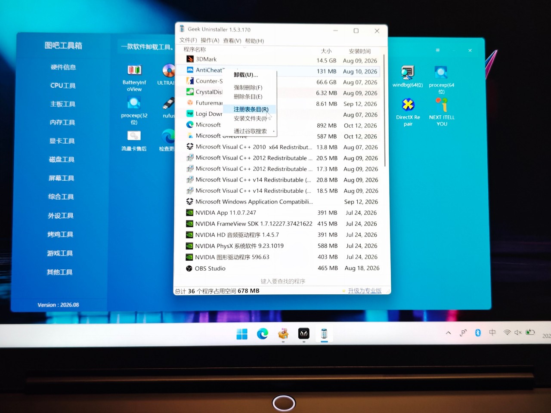Click the CrystalDisk entry icon

point(190,92)
